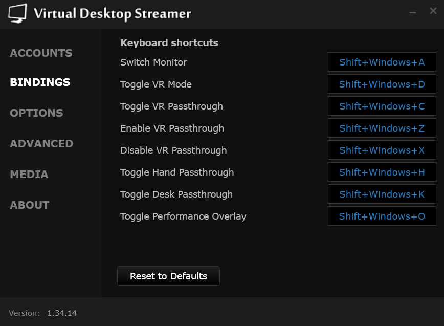Click the Toggle Desk Passthrough shortcut field
Viewport: 444px width, 326px height.
(x=382, y=194)
